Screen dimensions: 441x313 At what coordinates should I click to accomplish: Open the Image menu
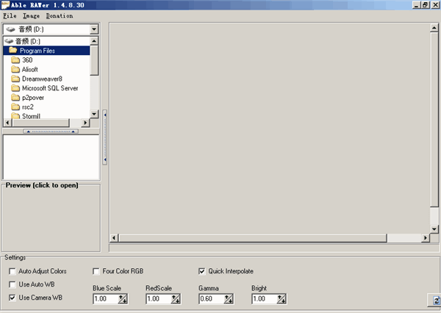click(x=31, y=15)
